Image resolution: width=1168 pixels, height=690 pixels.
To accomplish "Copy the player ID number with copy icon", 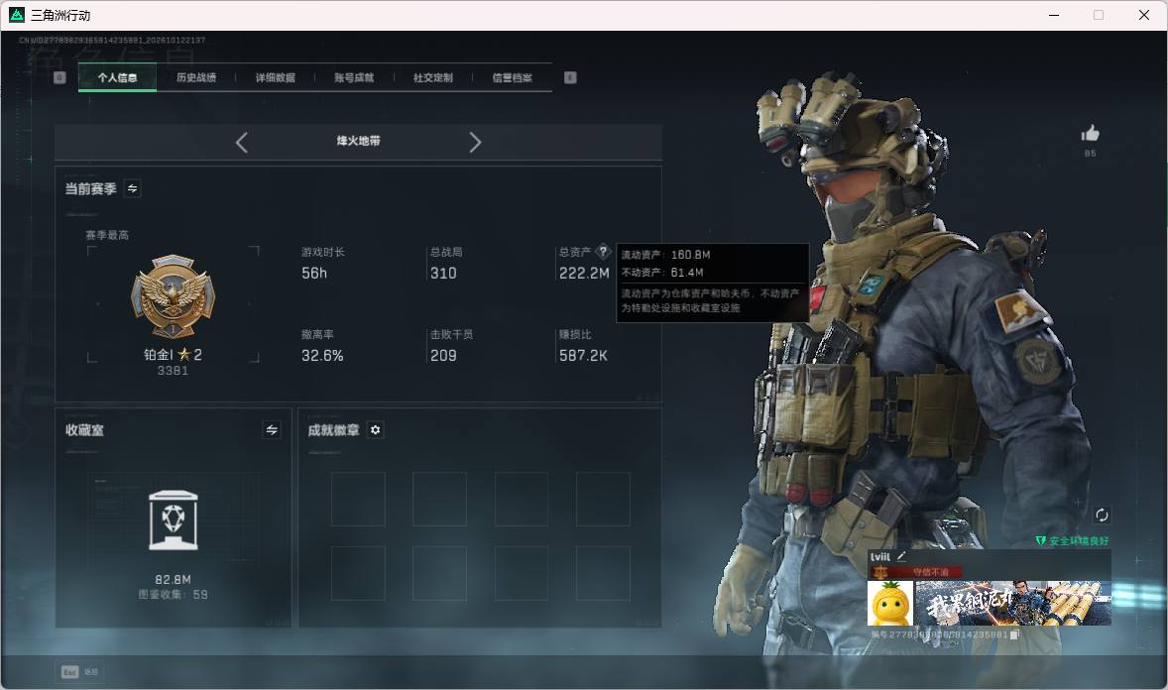I will (x=1013, y=634).
